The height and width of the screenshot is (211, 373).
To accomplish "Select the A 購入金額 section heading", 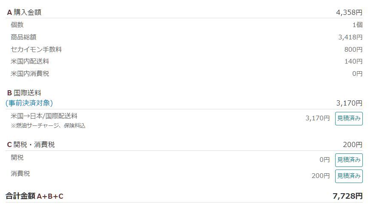I will click(24, 12).
